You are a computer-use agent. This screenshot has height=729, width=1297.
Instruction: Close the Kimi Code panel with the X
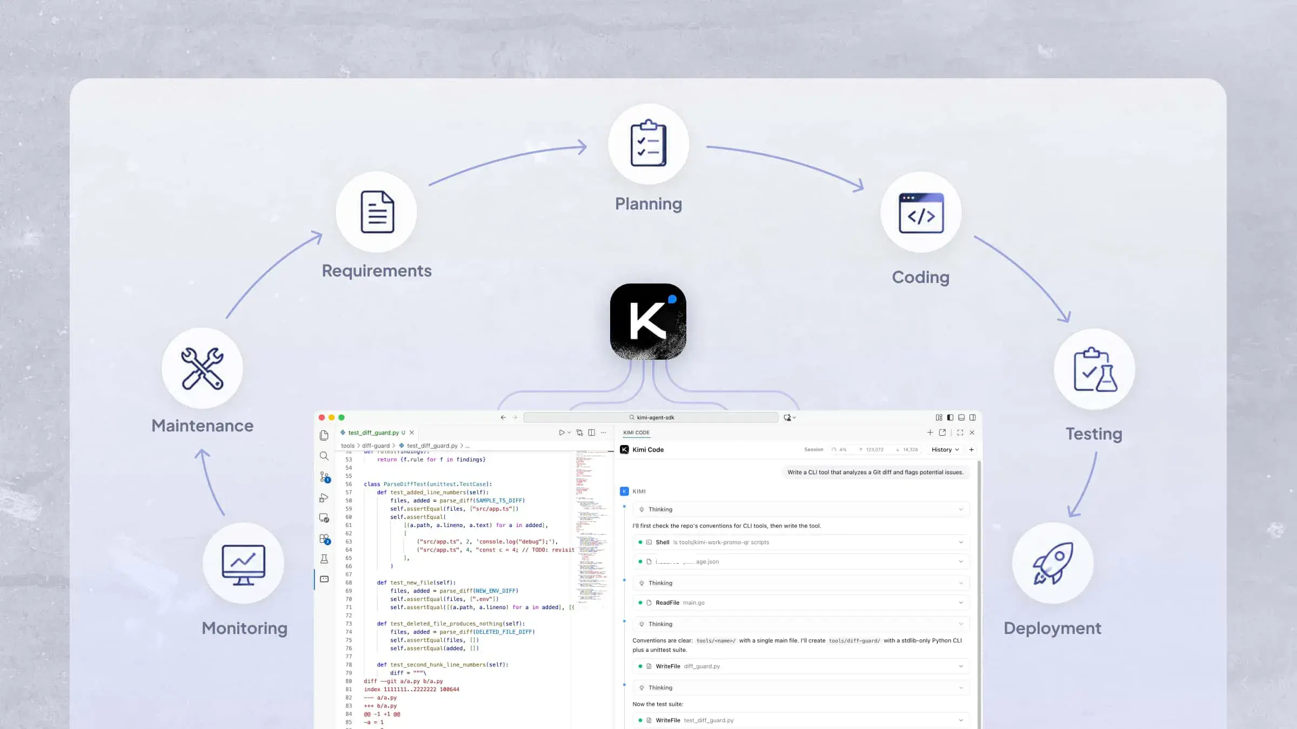(x=972, y=433)
